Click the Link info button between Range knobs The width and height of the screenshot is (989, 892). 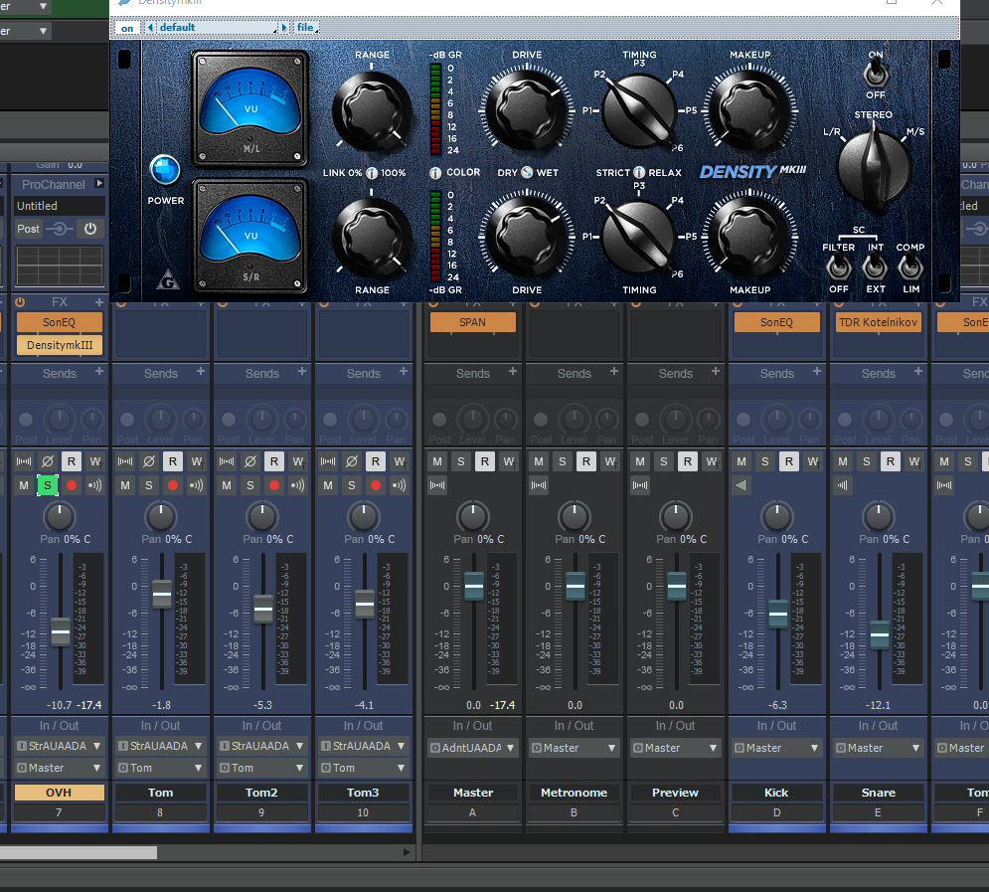[x=372, y=173]
